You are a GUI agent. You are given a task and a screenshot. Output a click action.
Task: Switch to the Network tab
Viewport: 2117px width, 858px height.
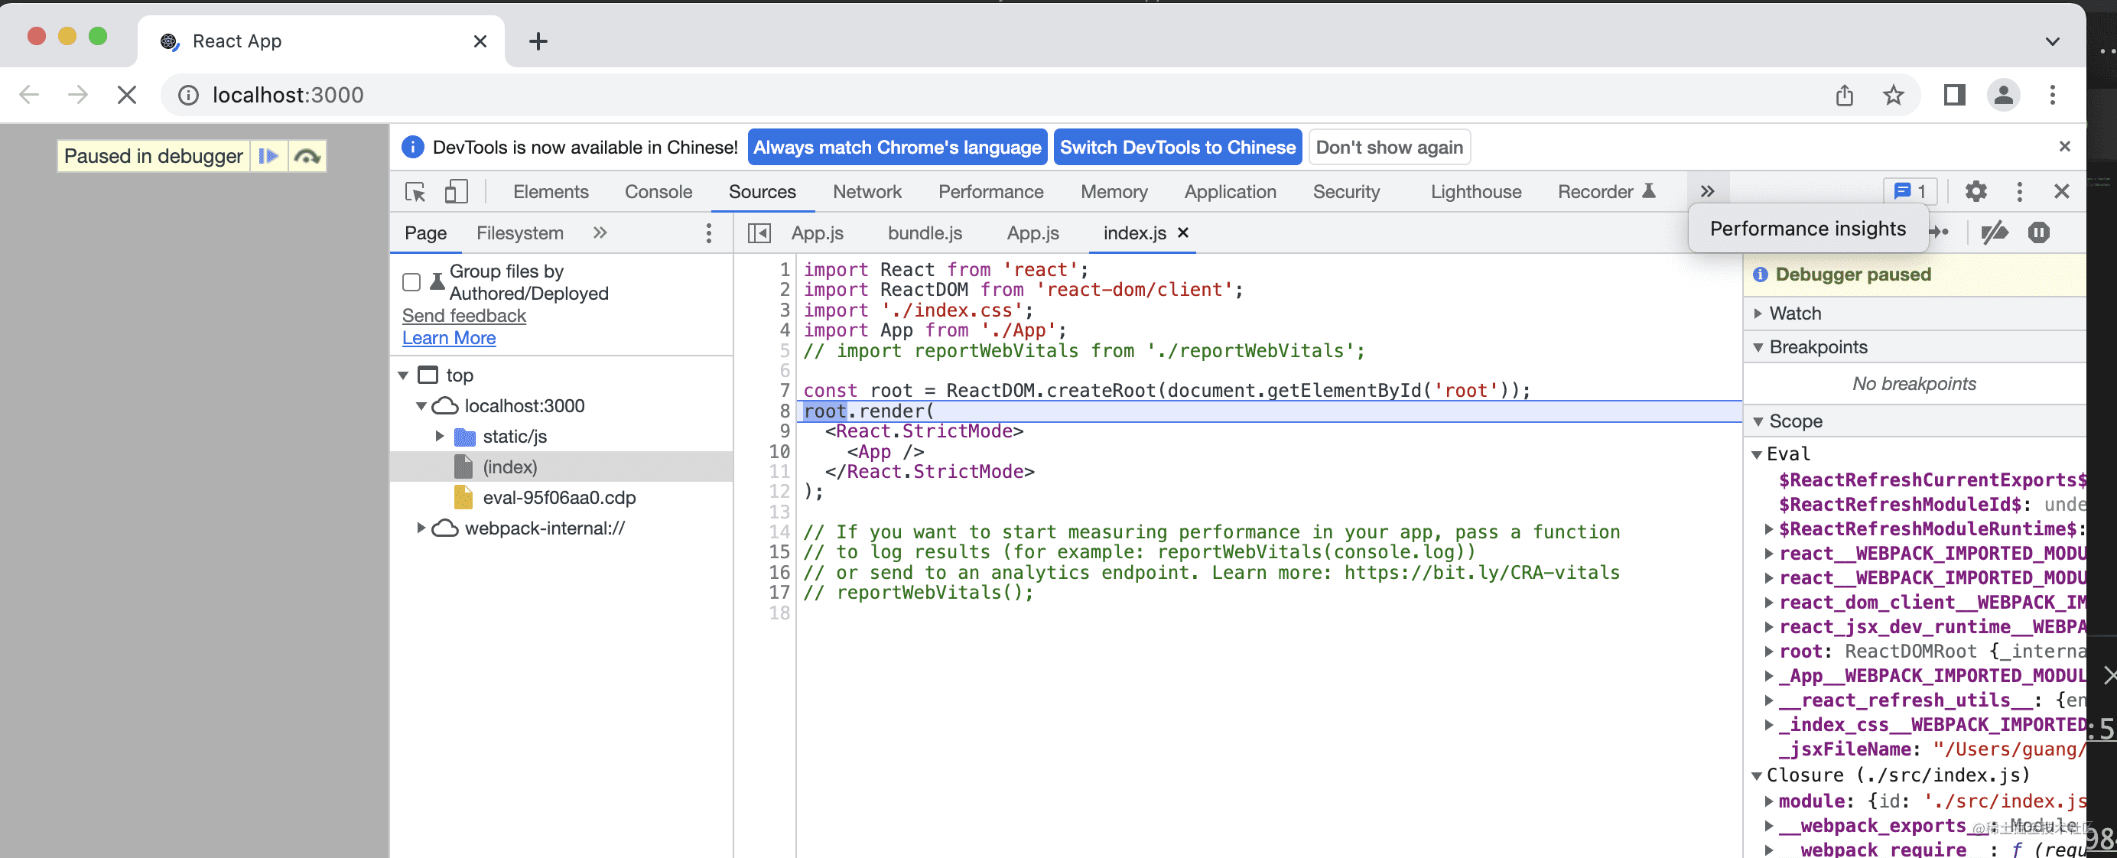pos(867,191)
